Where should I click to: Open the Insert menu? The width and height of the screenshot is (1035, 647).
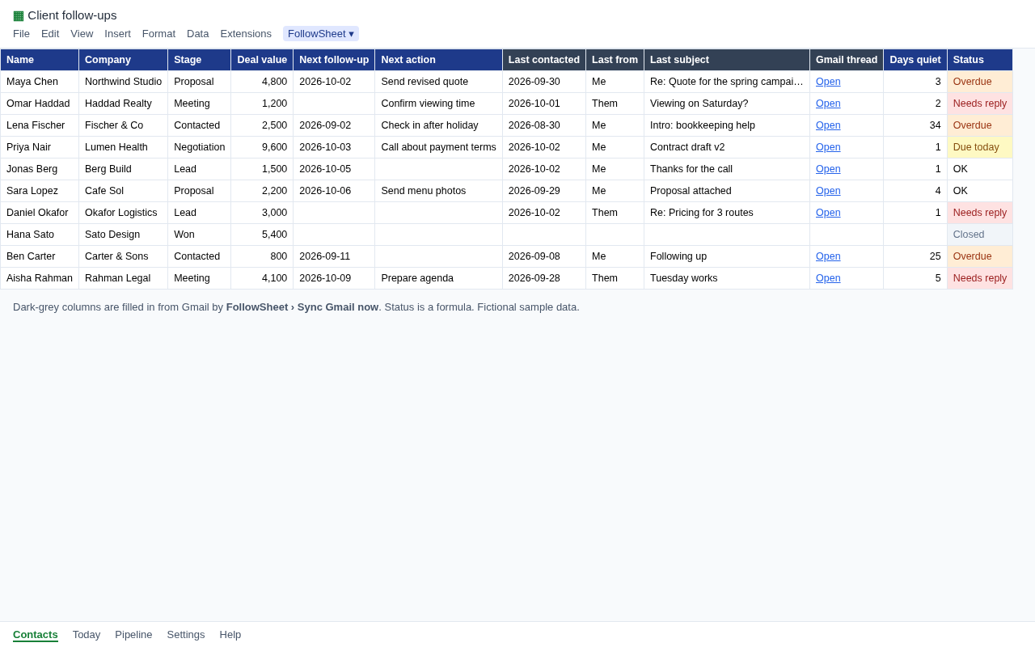tap(117, 34)
